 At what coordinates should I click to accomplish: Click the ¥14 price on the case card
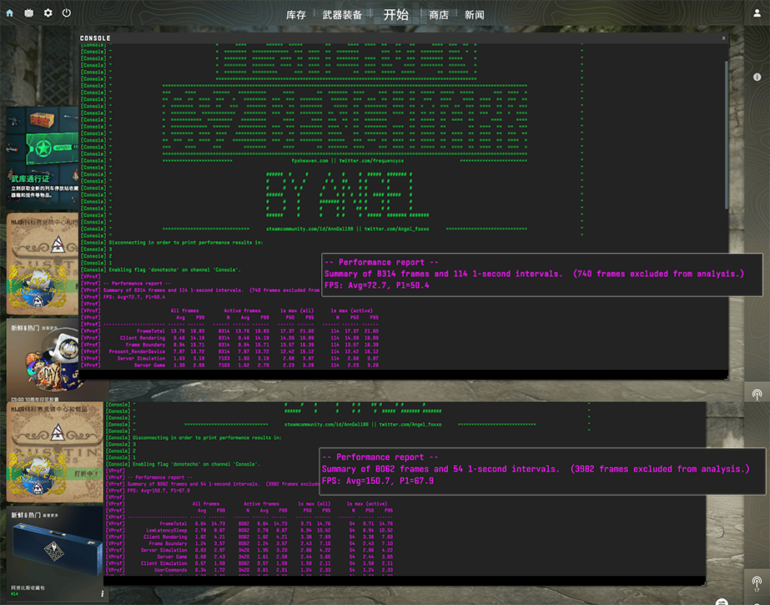(14, 593)
